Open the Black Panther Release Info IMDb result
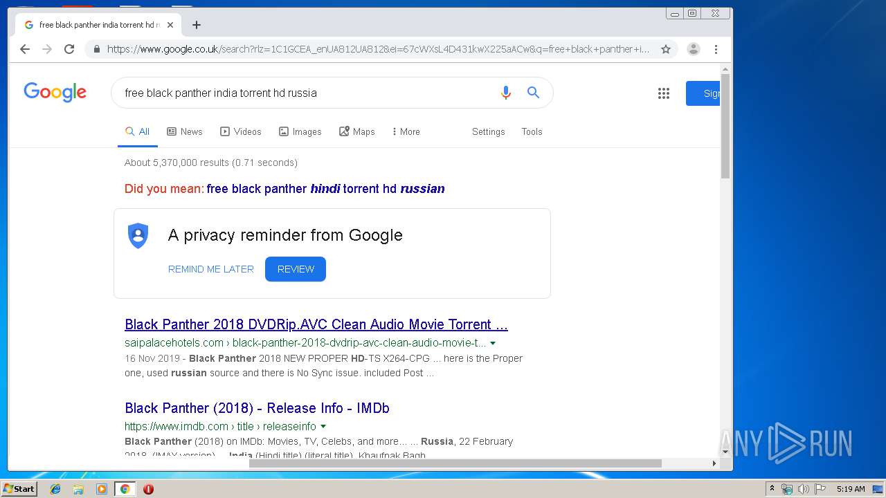The height and width of the screenshot is (498, 886). tap(257, 408)
